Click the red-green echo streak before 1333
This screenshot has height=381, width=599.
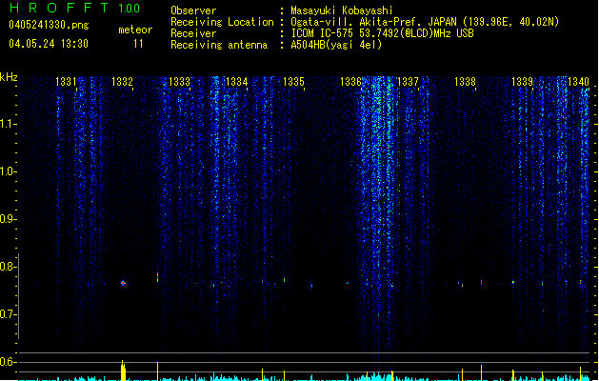157,277
